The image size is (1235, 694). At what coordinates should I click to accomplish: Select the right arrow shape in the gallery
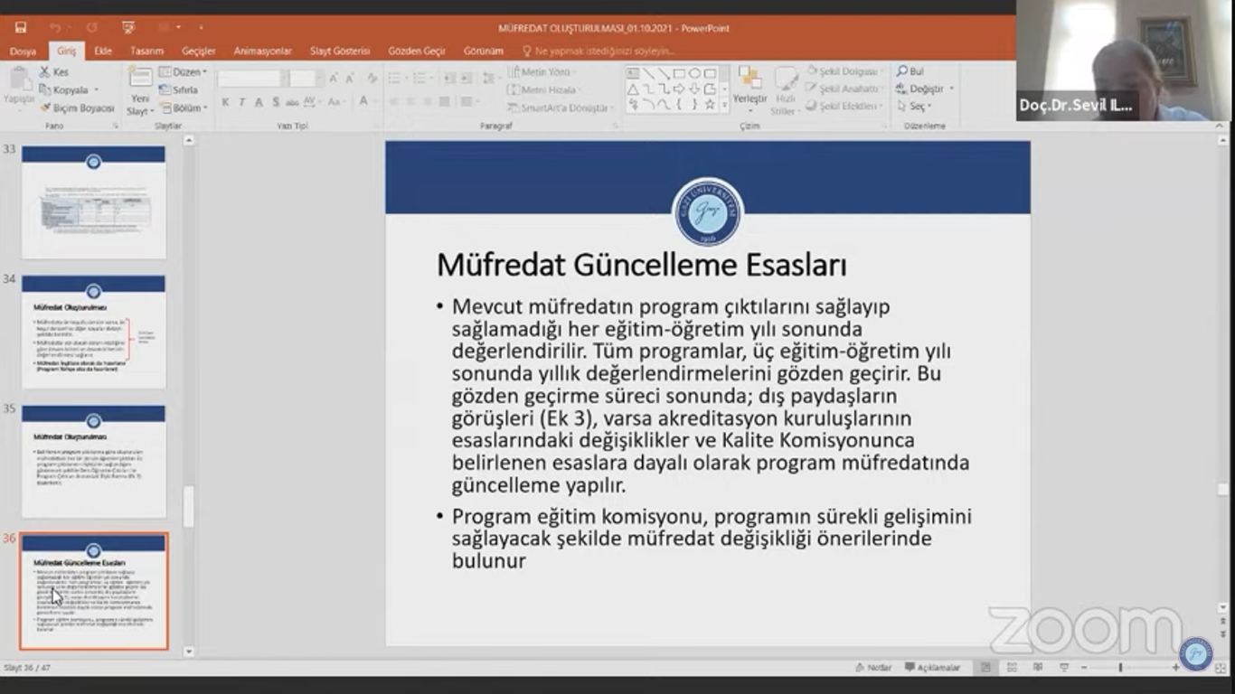pos(679,89)
